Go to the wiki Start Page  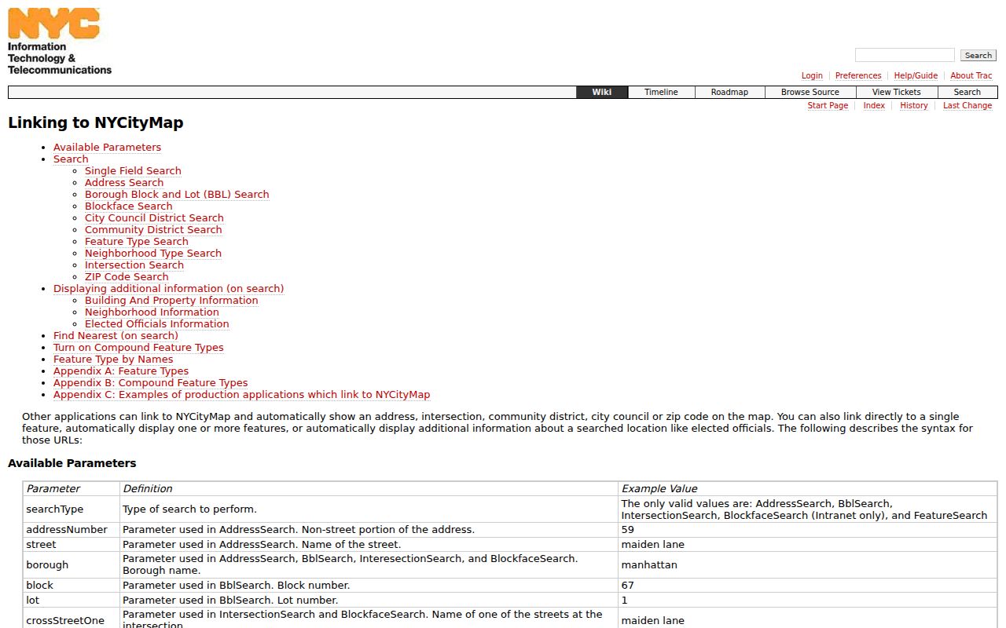click(828, 106)
